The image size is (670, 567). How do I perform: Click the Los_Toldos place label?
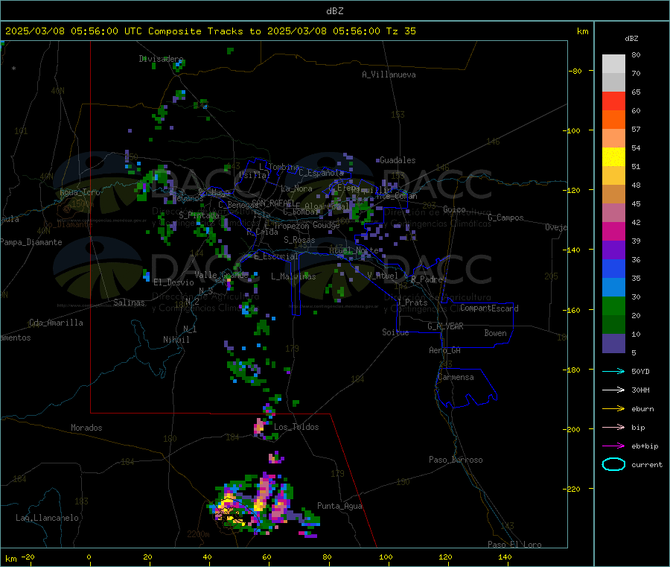tap(296, 427)
